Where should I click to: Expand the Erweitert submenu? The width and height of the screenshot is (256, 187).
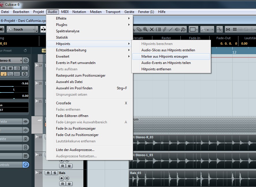[89, 56]
